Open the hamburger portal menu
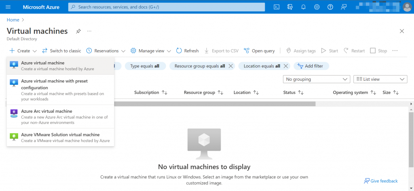Image resolution: width=414 pixels, height=191 pixels. 8,7
